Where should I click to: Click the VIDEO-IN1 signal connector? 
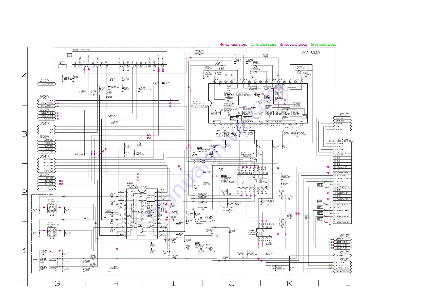click(x=47, y=119)
